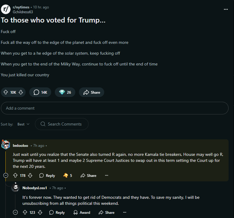Collapse Imlooloo's comment thread
This screenshot has height=218, width=234.
(5, 175)
